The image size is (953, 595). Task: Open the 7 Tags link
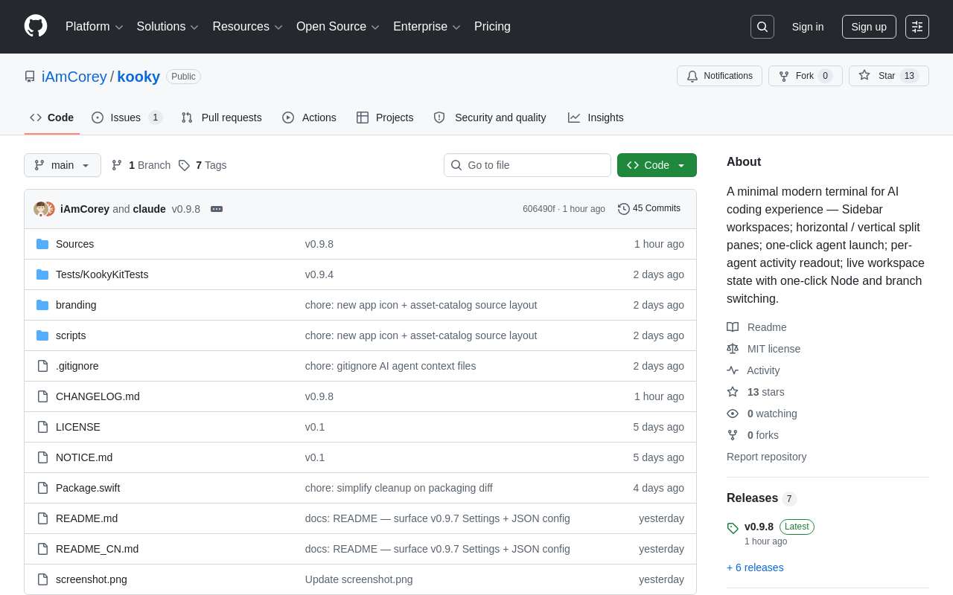[203, 165]
